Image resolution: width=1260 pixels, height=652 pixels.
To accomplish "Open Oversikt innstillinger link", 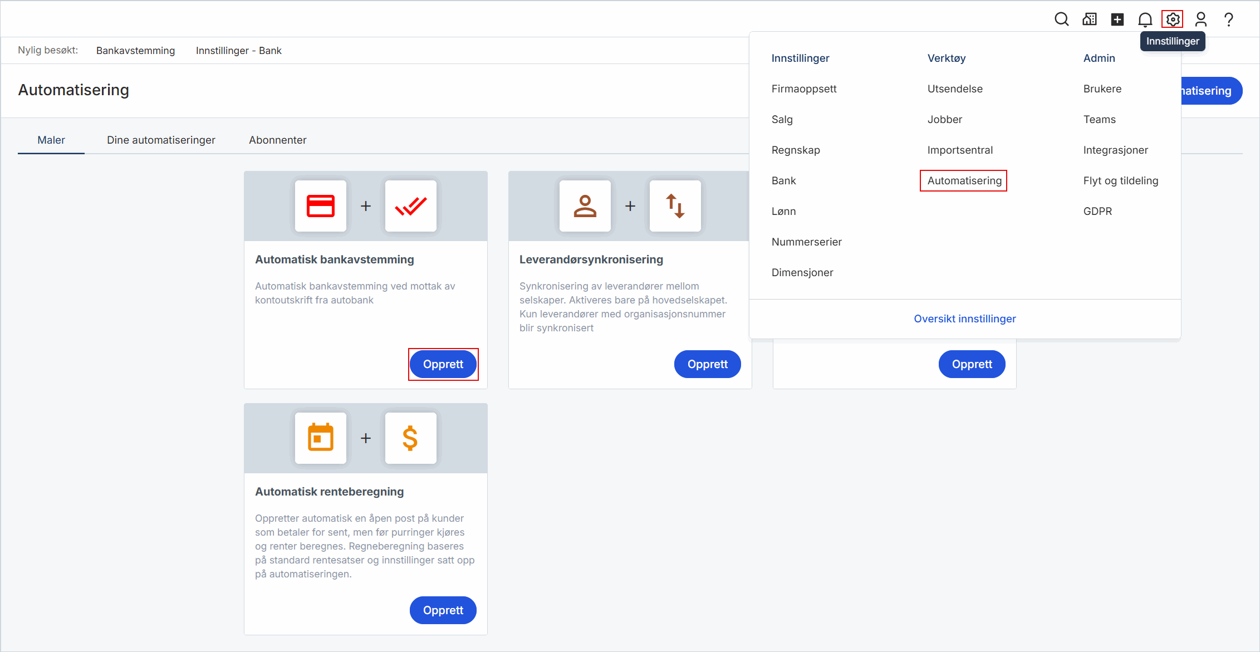I will [964, 318].
